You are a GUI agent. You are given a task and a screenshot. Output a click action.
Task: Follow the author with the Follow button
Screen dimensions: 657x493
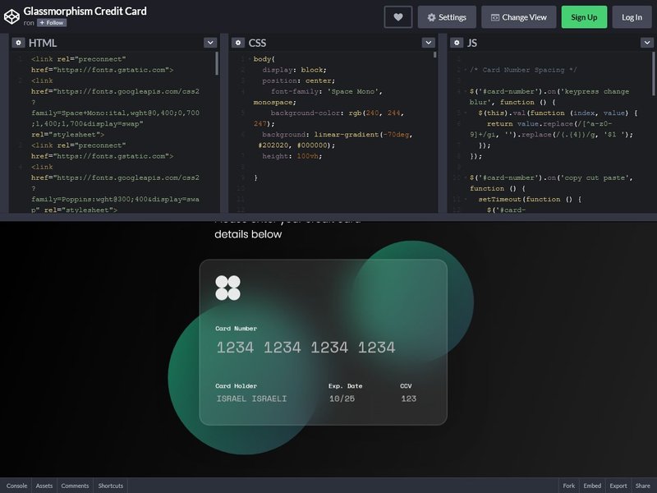coord(52,23)
